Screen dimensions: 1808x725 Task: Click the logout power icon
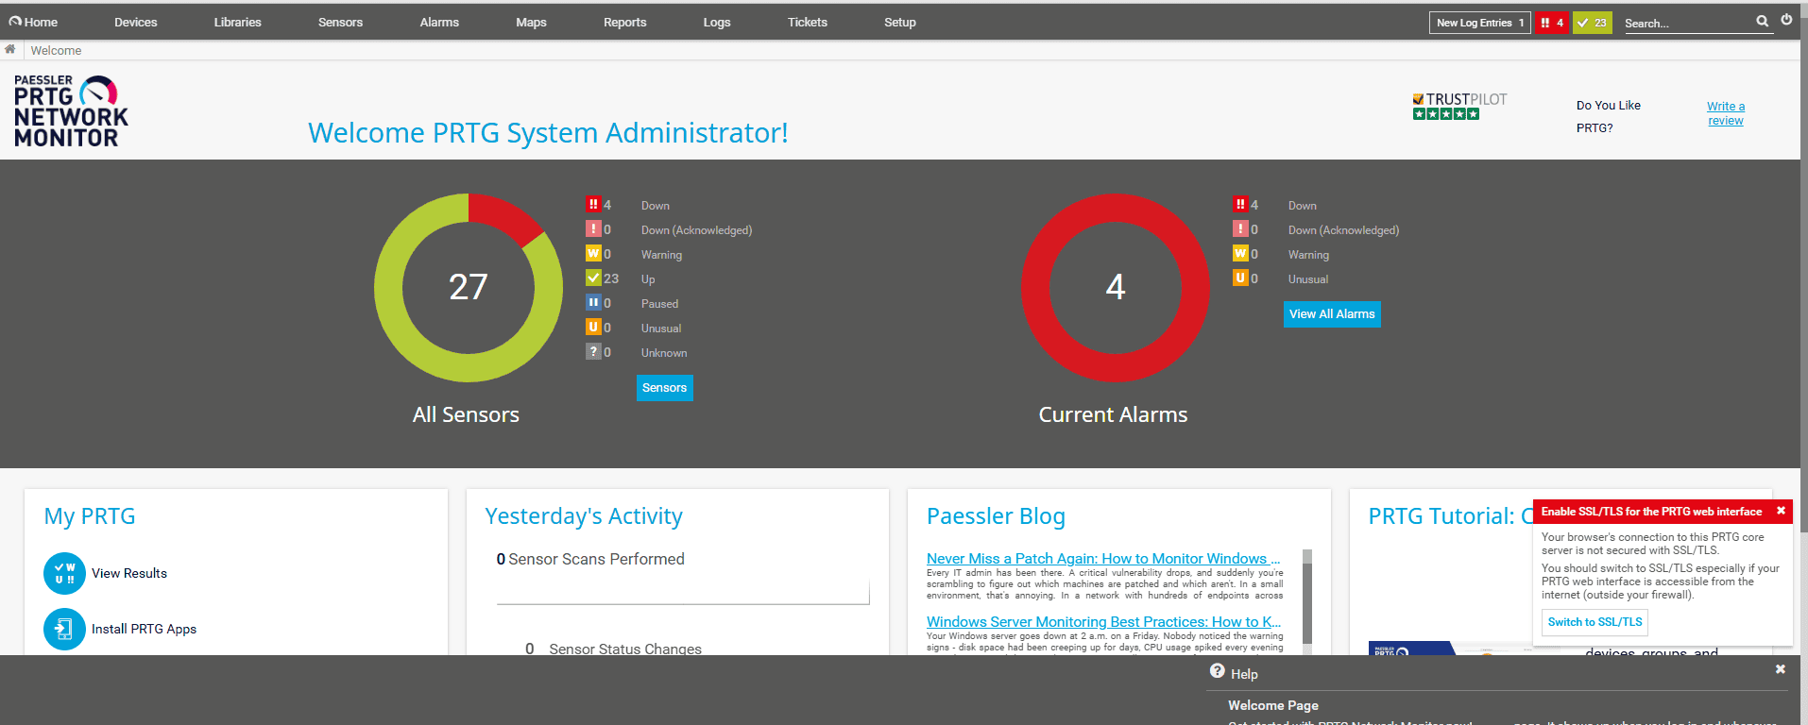1786,20
